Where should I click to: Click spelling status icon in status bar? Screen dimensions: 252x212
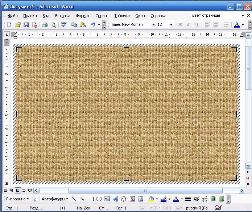218,208
